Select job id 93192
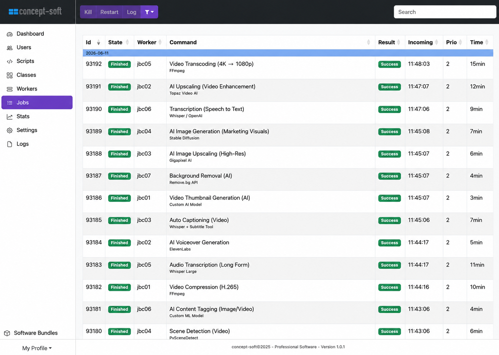This screenshot has width=499, height=355. click(x=94, y=64)
